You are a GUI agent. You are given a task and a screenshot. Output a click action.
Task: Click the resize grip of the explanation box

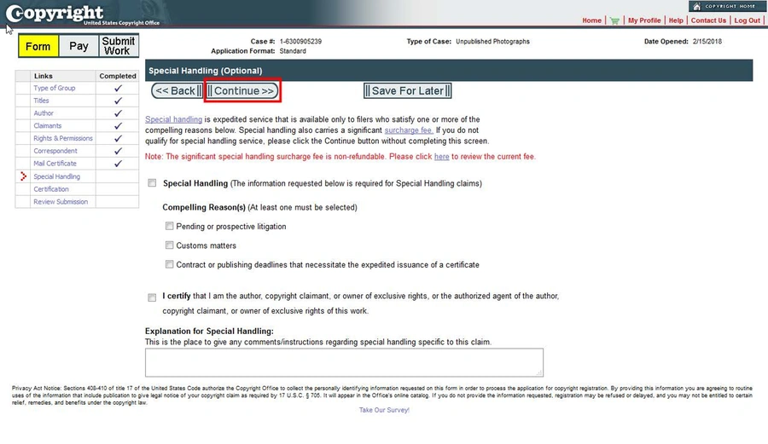coord(538,372)
